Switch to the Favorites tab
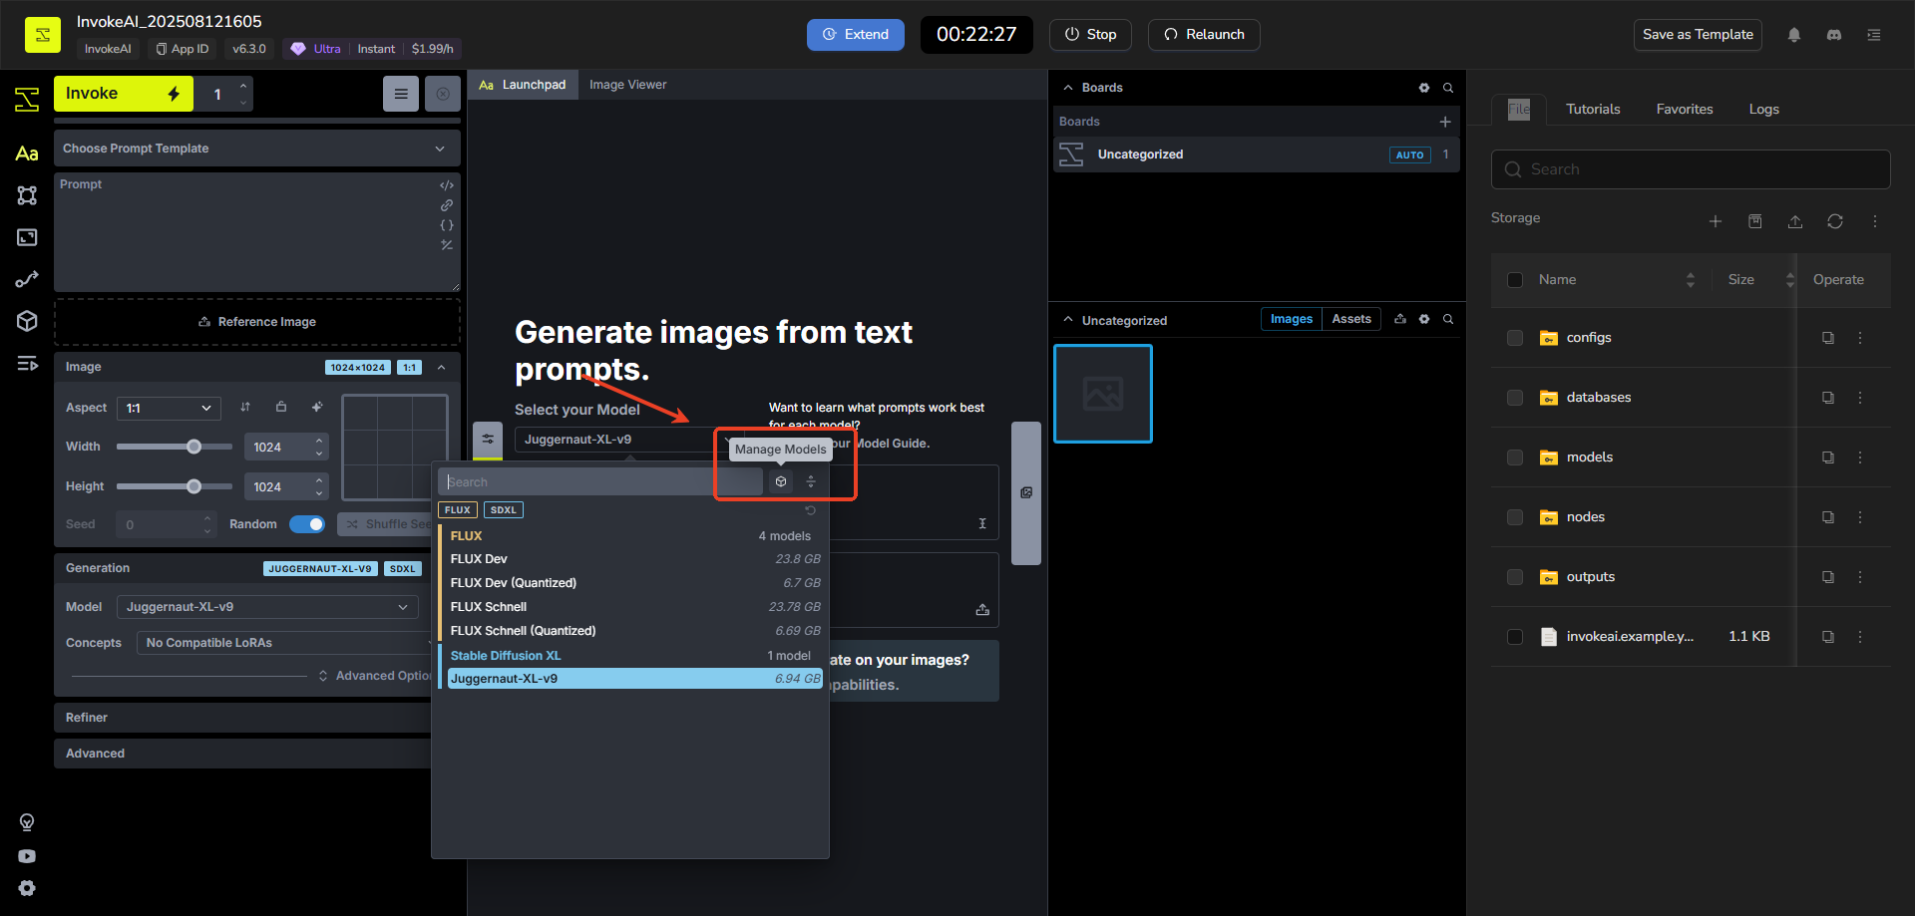Image resolution: width=1915 pixels, height=916 pixels. pos(1685,109)
